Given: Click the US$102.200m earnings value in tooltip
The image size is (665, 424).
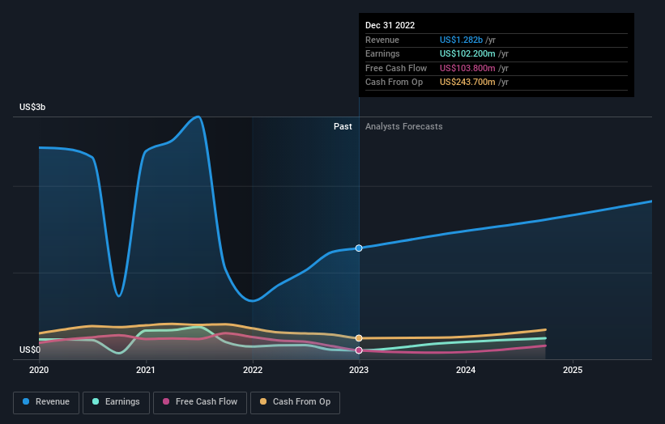Looking at the screenshot, I should point(467,53).
